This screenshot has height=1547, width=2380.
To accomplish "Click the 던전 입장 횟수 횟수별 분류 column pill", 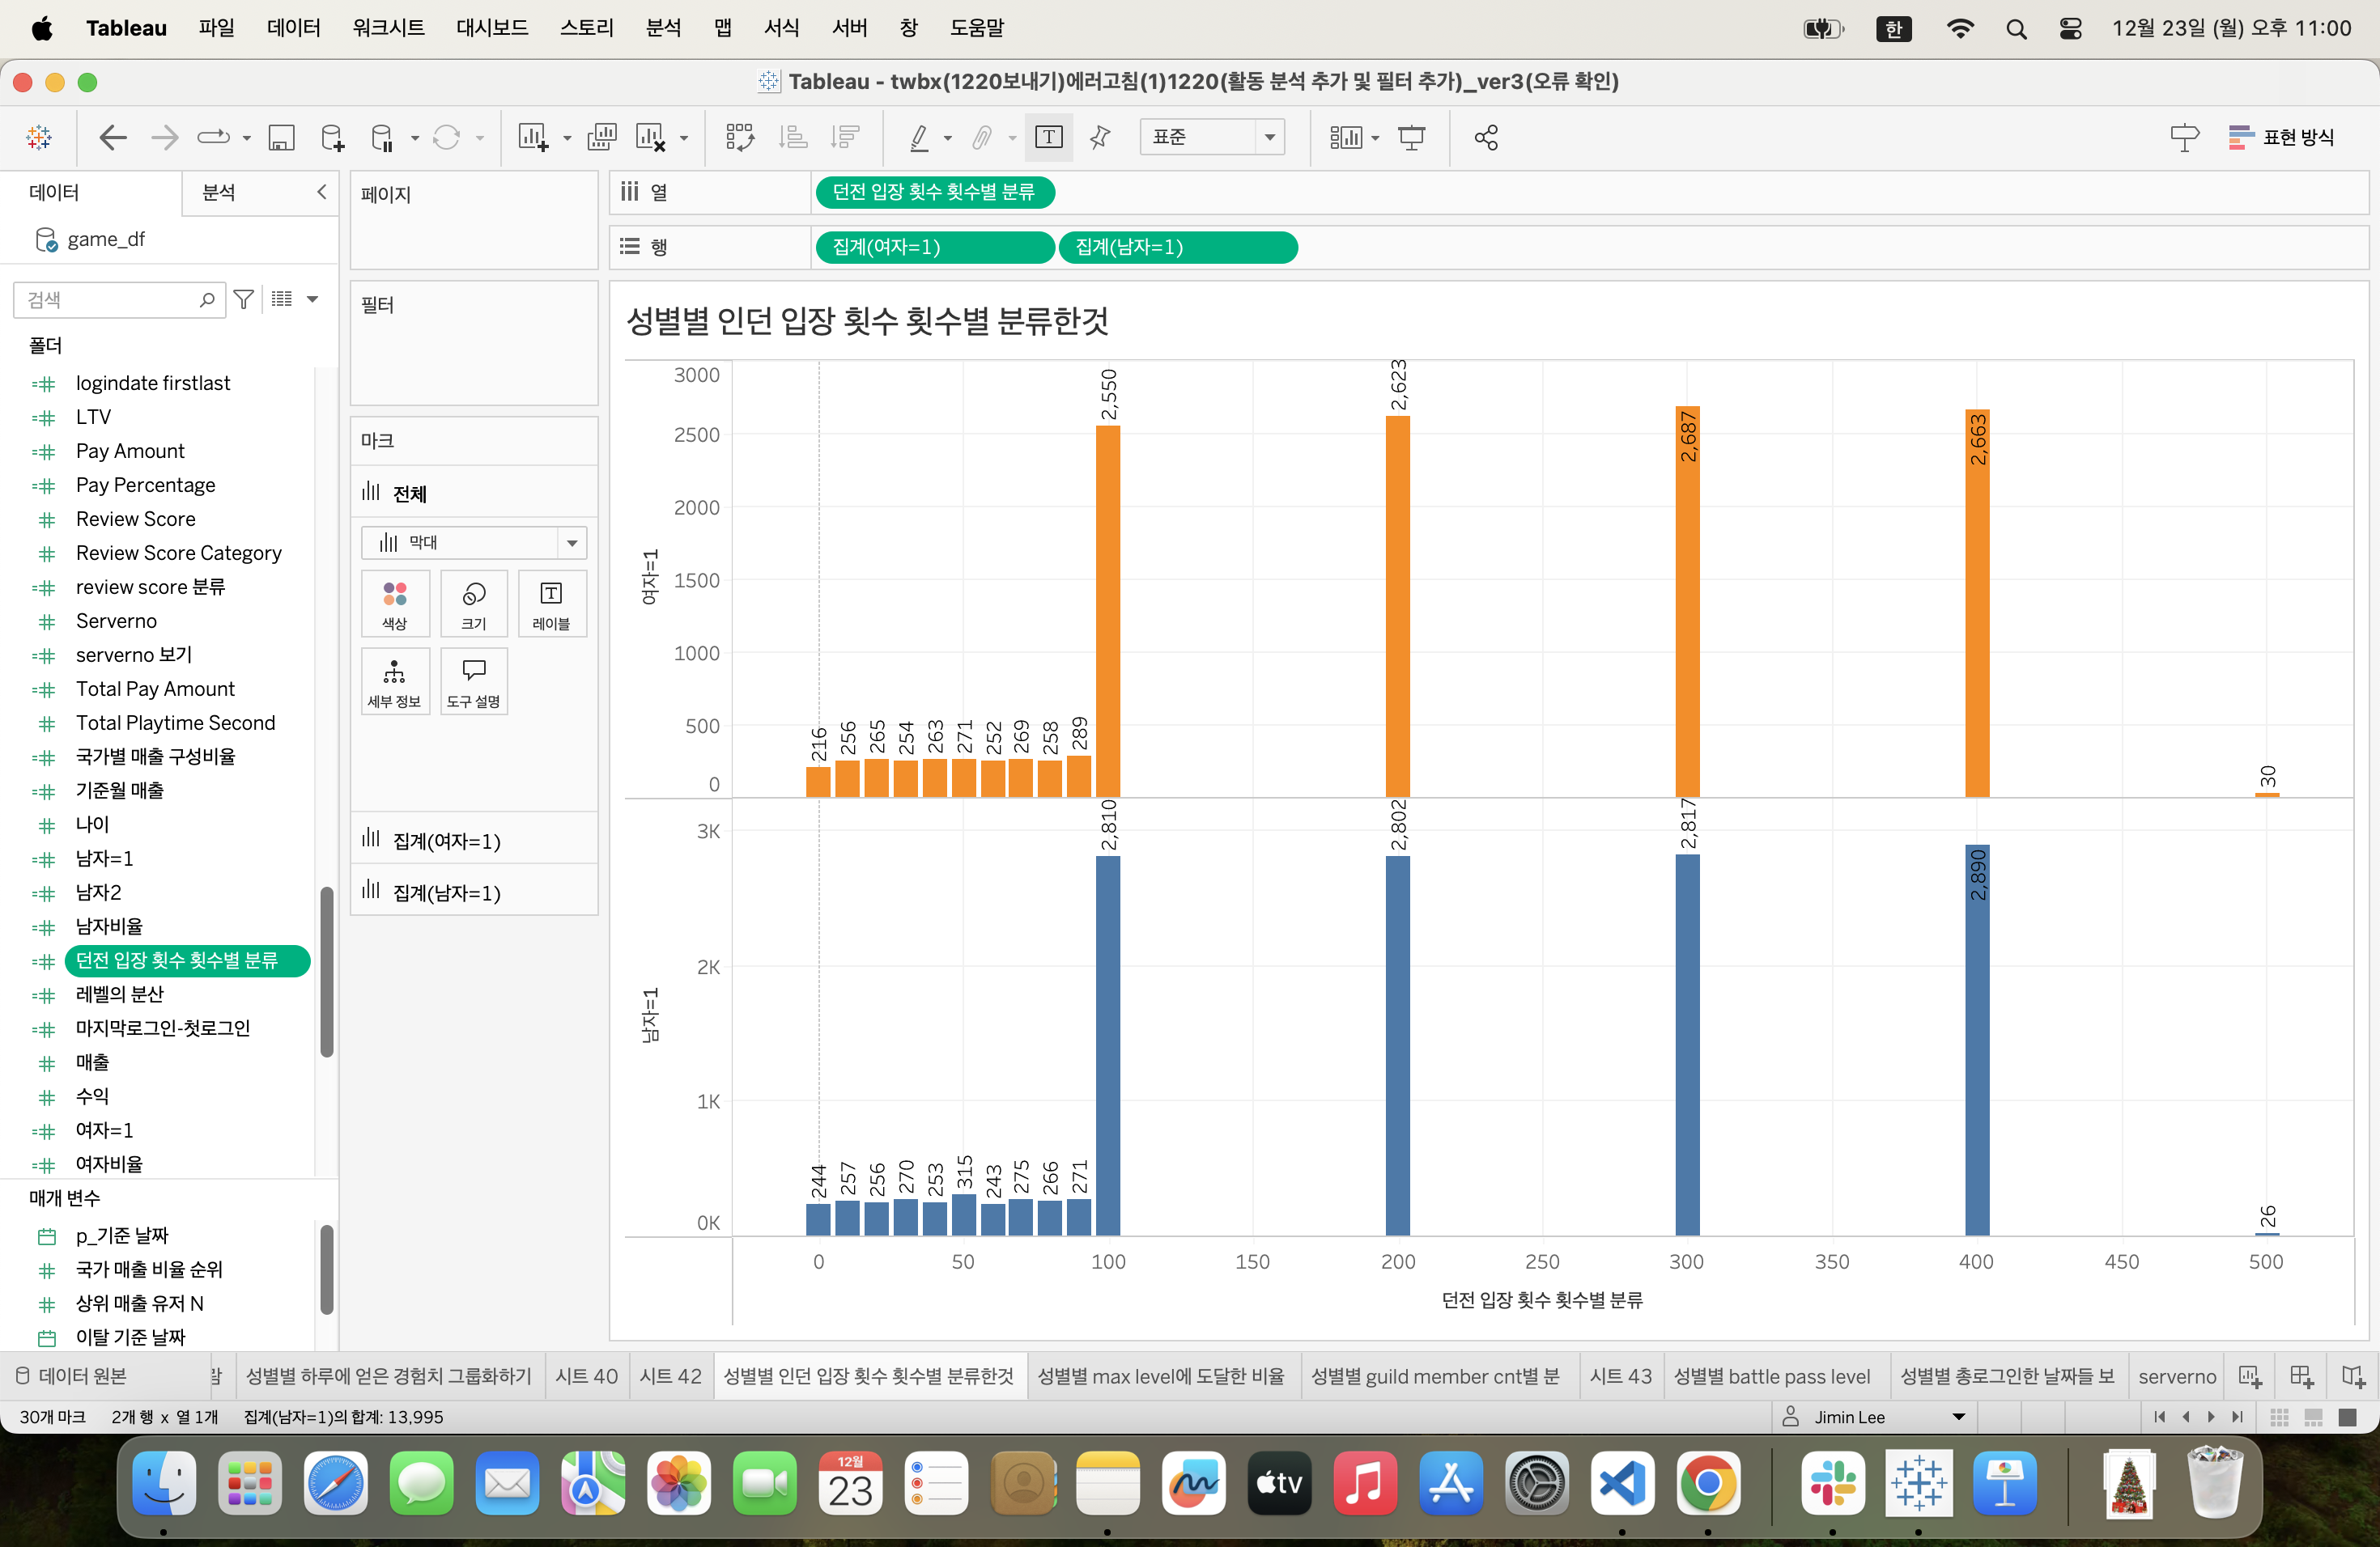I will pos(934,192).
